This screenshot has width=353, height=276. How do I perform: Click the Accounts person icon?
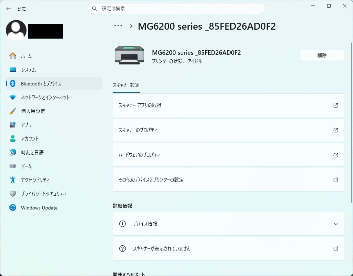(13, 139)
